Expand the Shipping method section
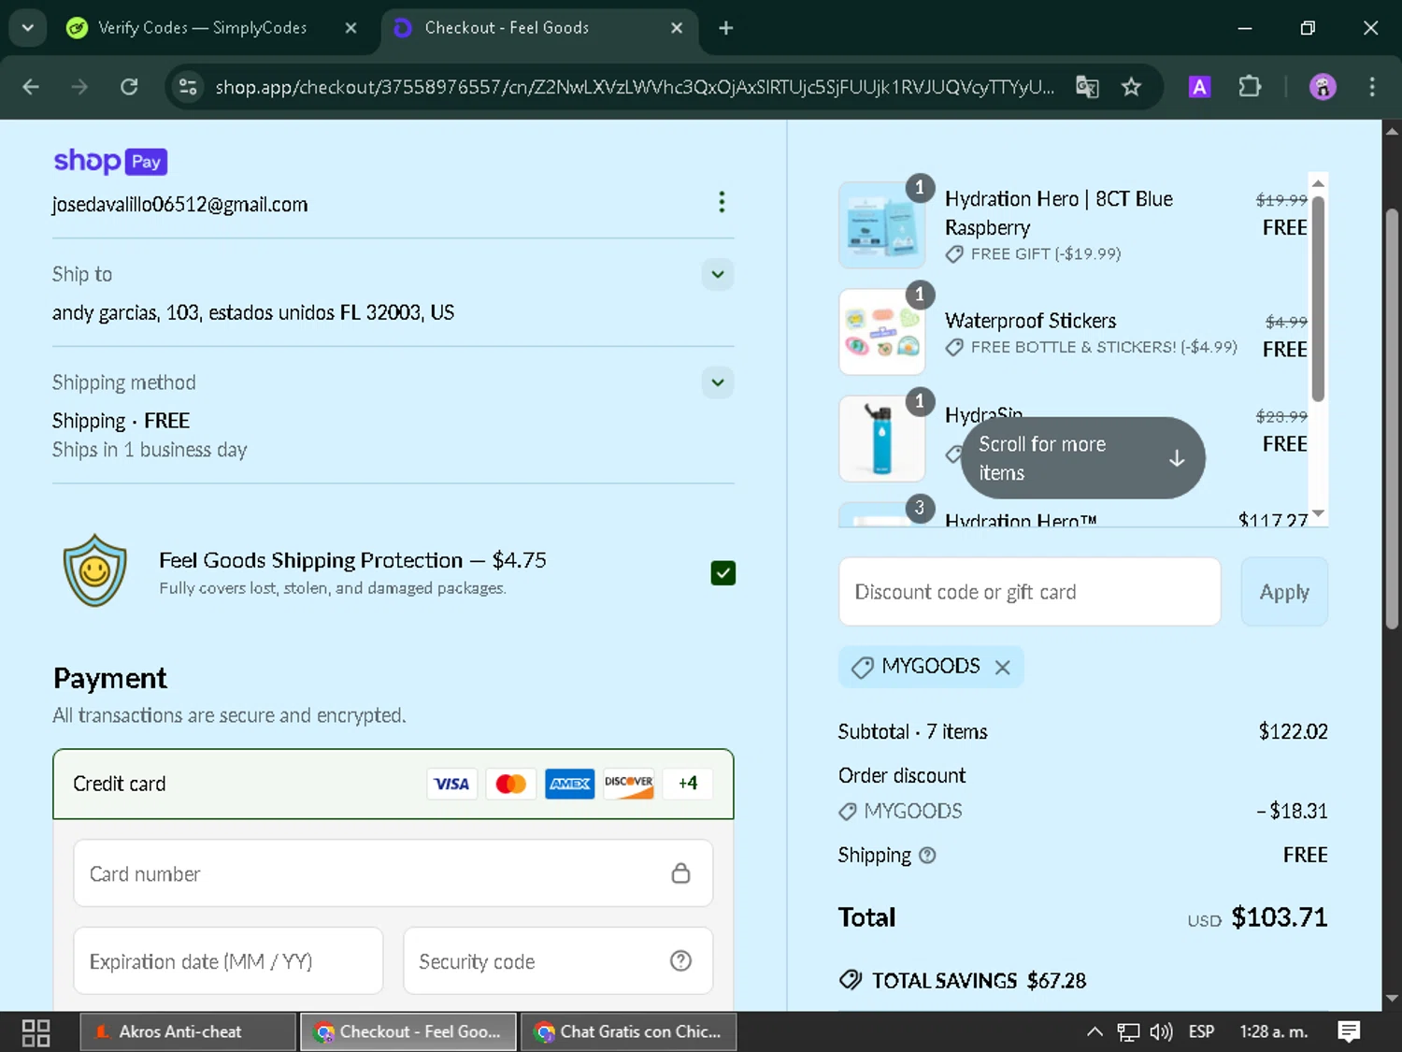The height and width of the screenshot is (1052, 1402). 718,382
